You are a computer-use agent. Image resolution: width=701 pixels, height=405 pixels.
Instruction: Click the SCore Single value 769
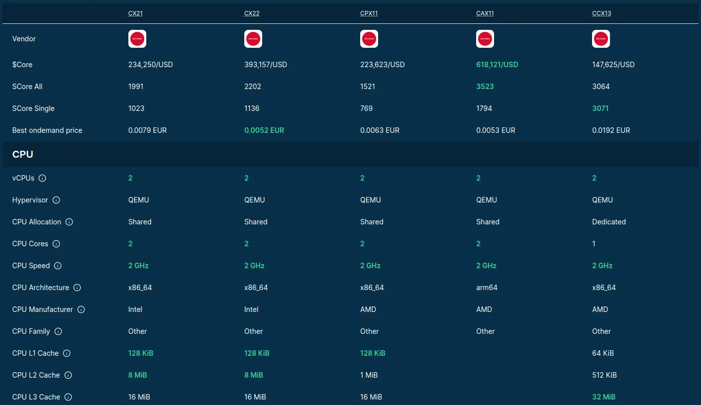pyautogui.click(x=367, y=108)
